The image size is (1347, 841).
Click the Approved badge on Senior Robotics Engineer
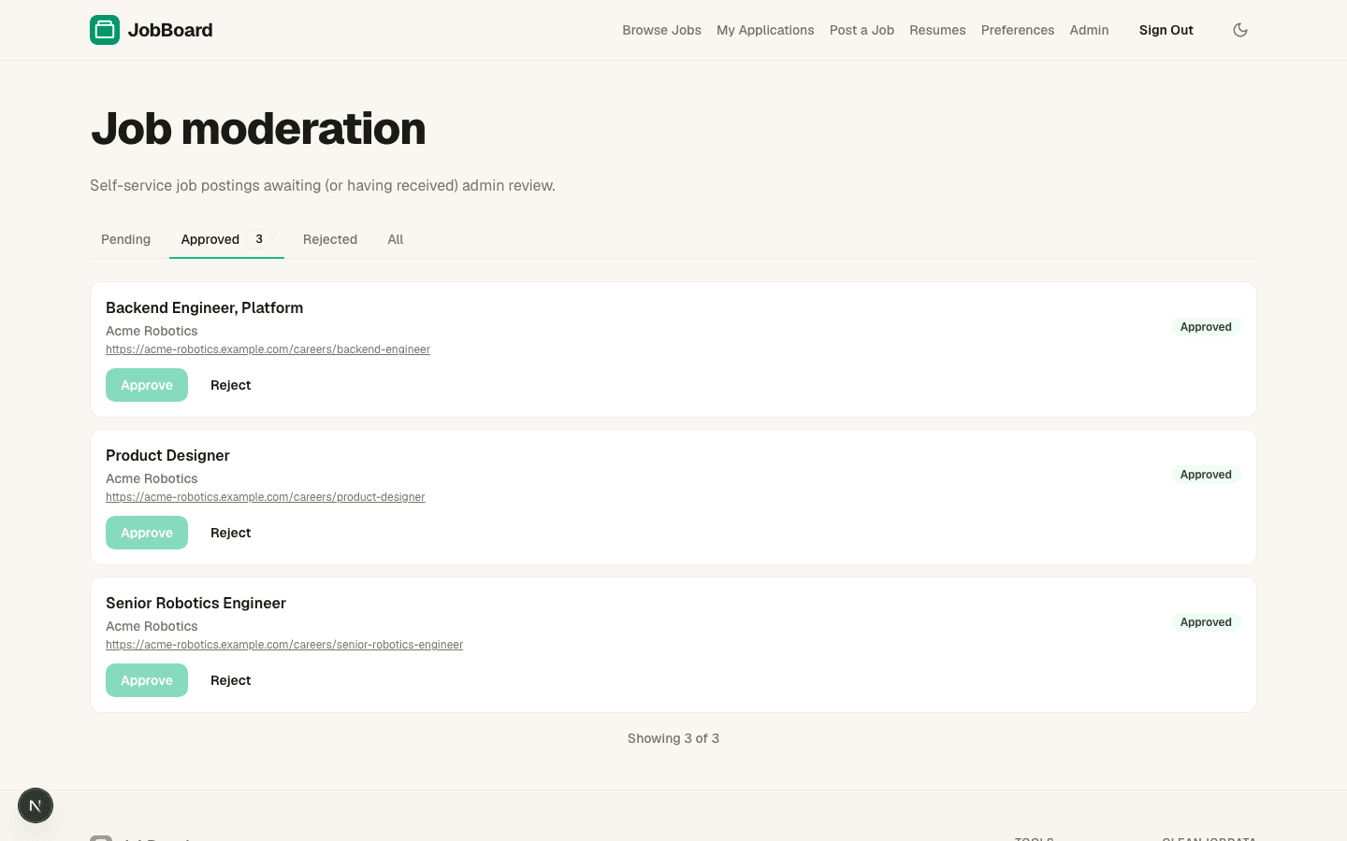click(x=1206, y=622)
